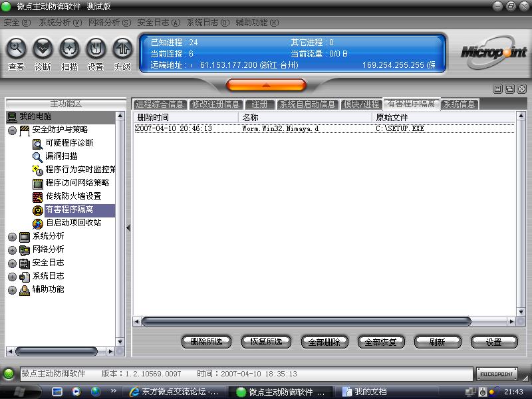Click the 升级 upgrade arrow icon
Viewport: 532px width, 399px height.
(x=122, y=48)
